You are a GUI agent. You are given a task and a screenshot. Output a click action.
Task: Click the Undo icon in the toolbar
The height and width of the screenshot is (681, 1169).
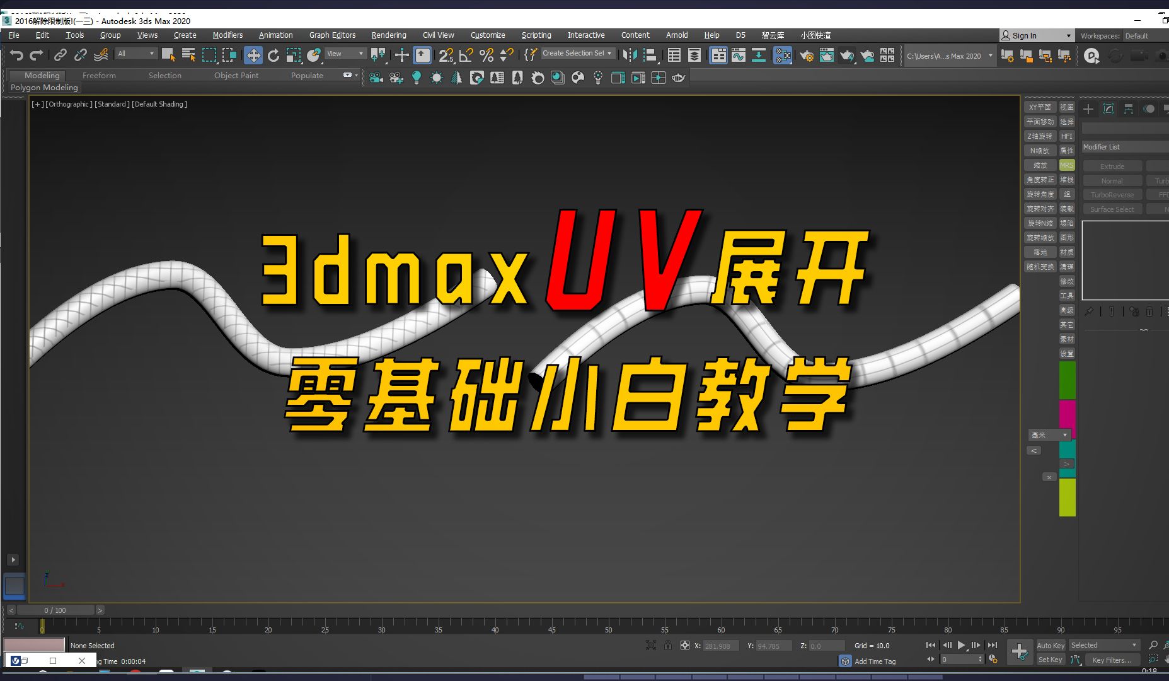coord(16,55)
